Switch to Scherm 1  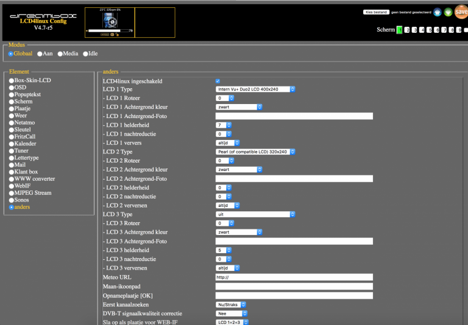point(400,29)
